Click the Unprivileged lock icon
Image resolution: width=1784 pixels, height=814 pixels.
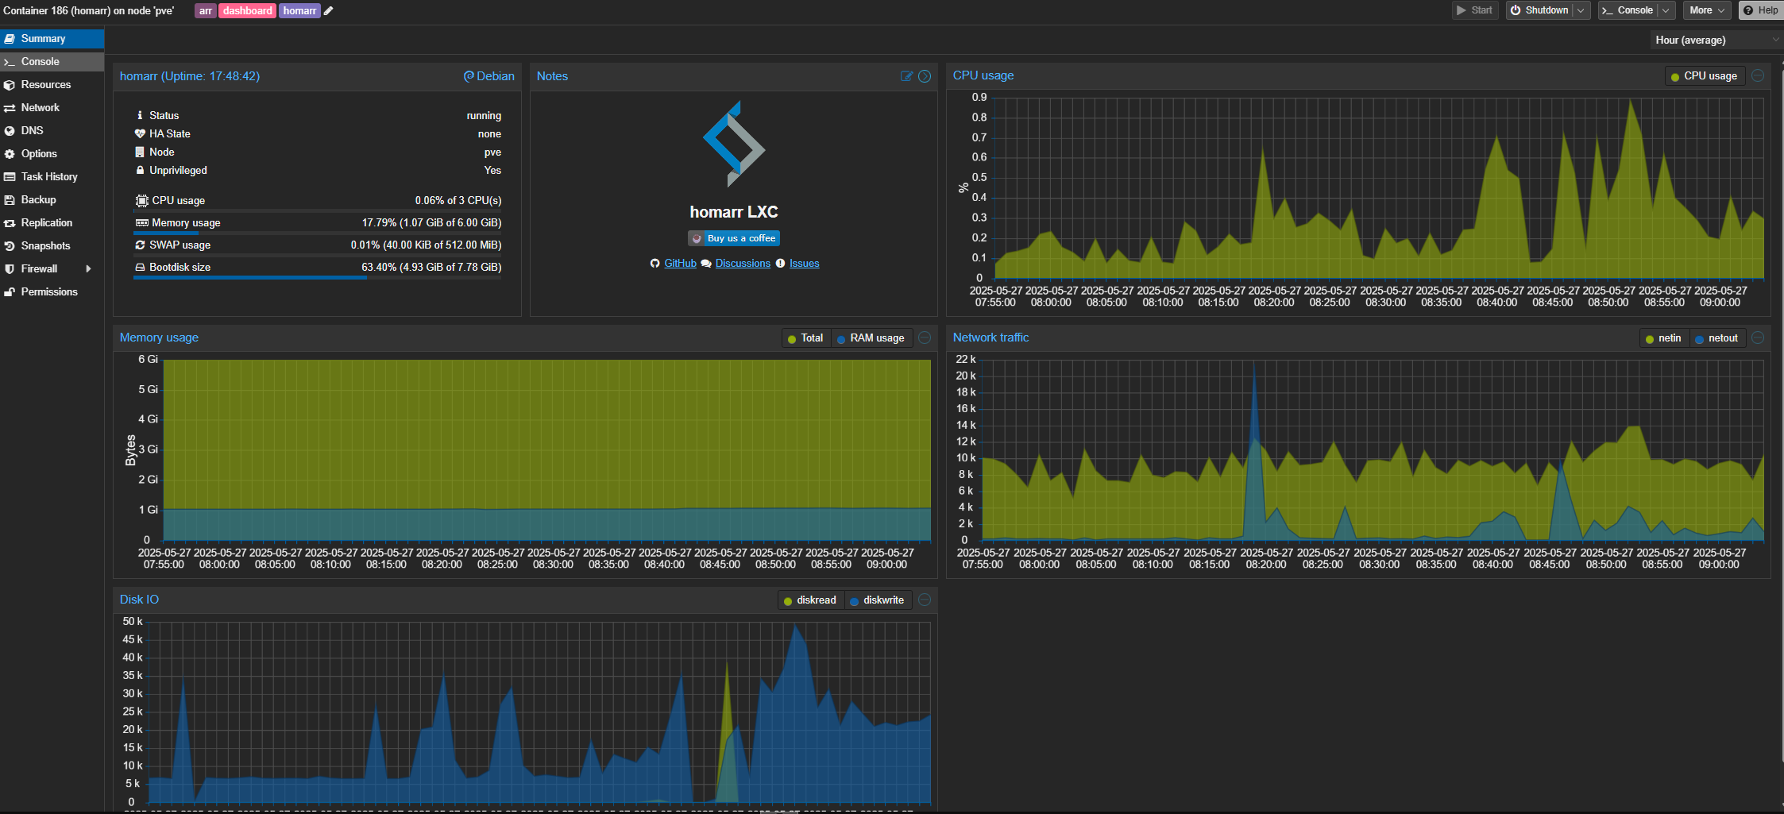[x=141, y=170]
